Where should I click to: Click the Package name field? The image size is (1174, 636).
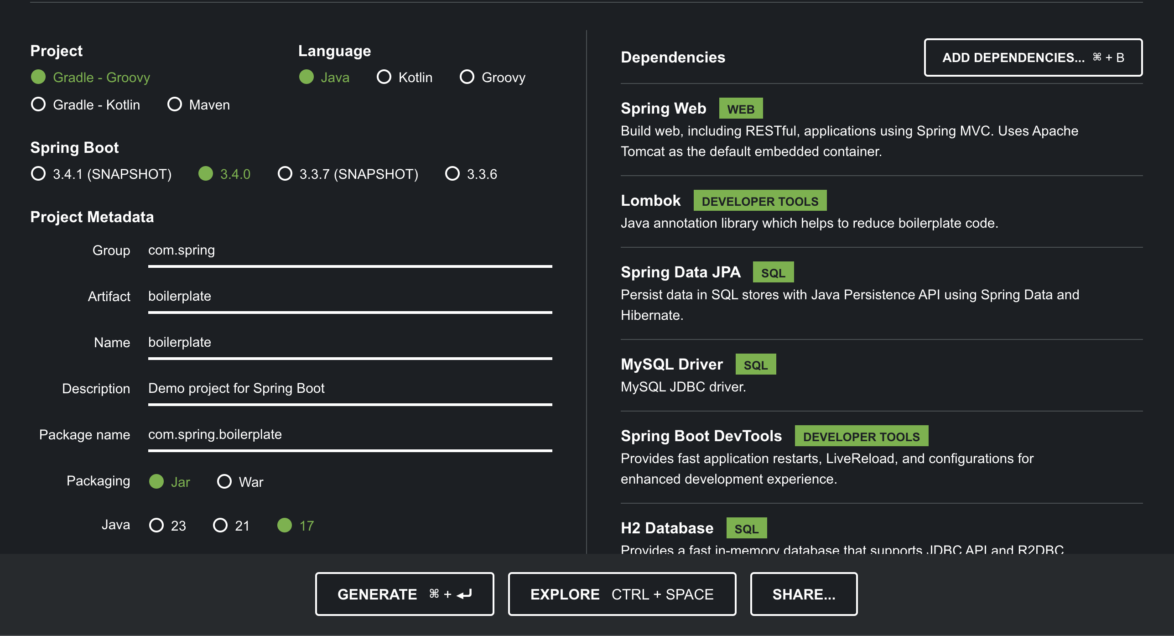(349, 434)
